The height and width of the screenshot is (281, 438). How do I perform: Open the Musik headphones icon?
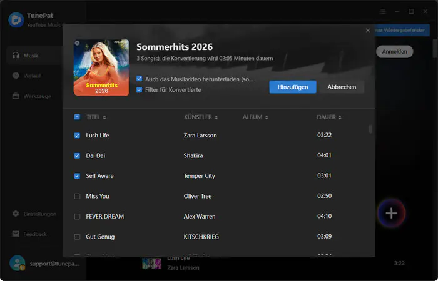tap(16, 55)
